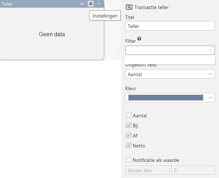Select the empty option in Filter list
This screenshot has height=178, width=219.
click(x=170, y=60)
